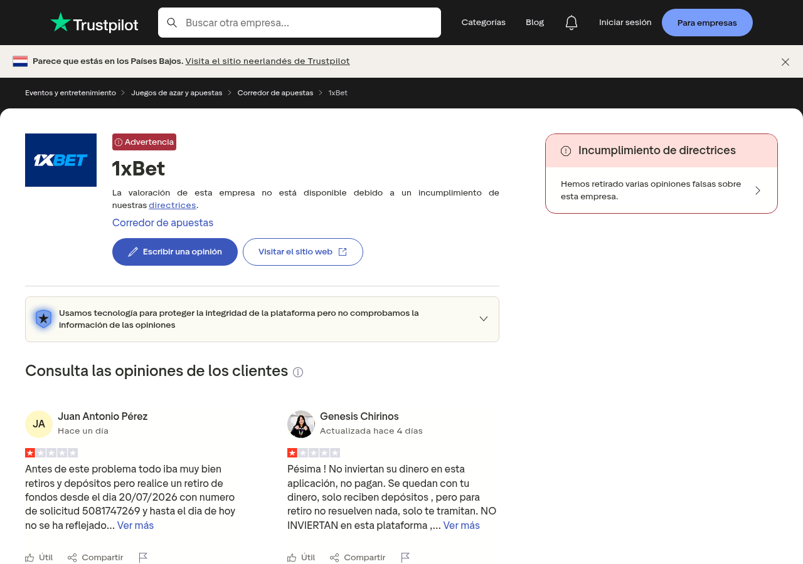
Task: Click info icon next to customer opinions heading
Action: (x=298, y=372)
